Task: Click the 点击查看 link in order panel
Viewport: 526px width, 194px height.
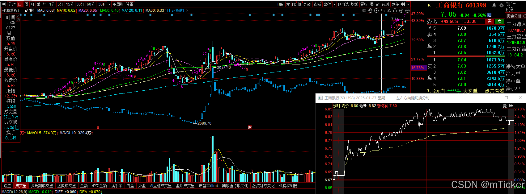Action: [x=494, y=91]
